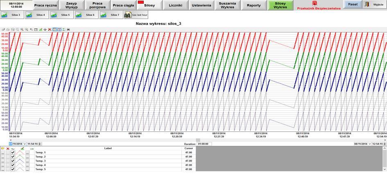Toggle the Temp. 1 visibility checkbox
Viewport: 387px width, 189px height.
tap(13, 153)
